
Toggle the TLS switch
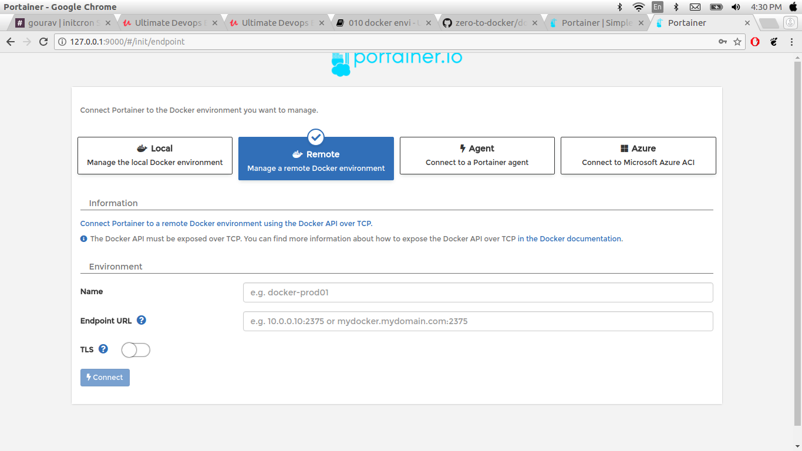point(136,350)
